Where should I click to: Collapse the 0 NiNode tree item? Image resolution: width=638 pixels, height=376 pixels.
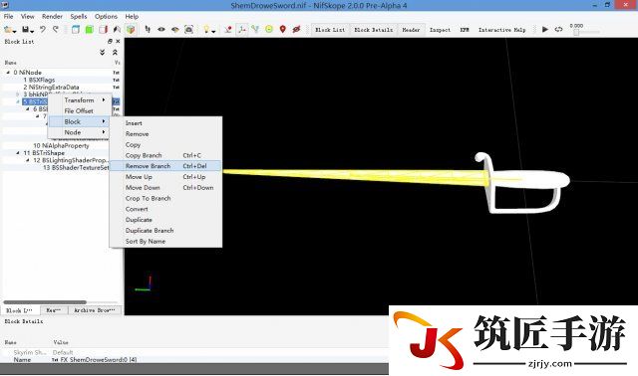coord(8,73)
